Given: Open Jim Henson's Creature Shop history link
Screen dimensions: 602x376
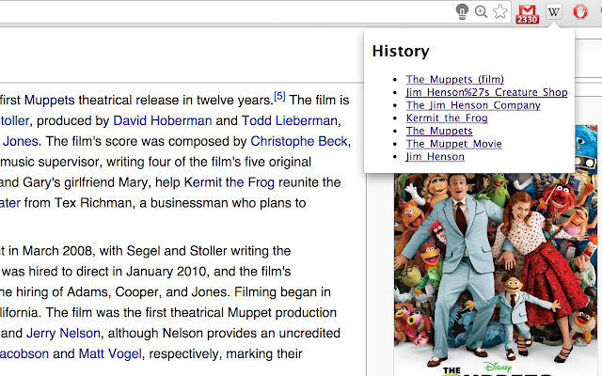Looking at the screenshot, I should pos(486,92).
